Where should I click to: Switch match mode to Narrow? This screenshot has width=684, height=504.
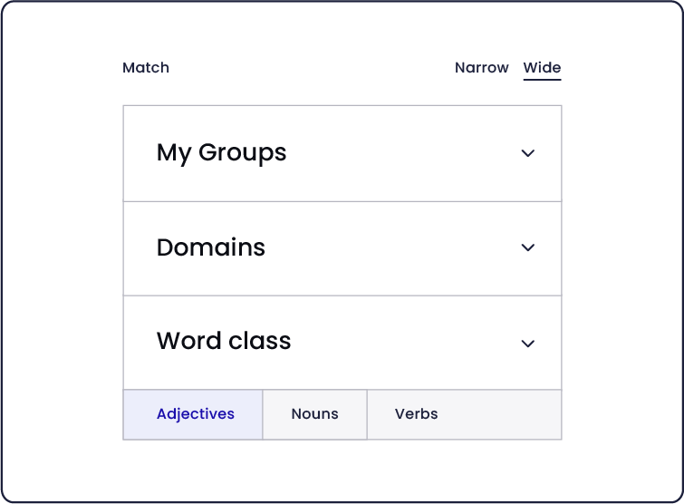pos(482,68)
